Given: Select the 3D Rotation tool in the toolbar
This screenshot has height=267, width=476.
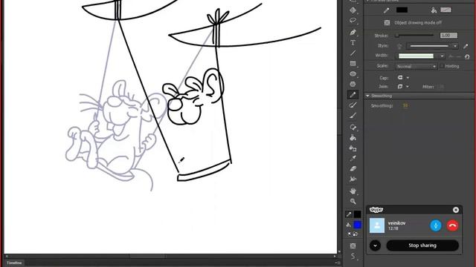Looking at the screenshot, I should pyautogui.click(x=353, y=10).
